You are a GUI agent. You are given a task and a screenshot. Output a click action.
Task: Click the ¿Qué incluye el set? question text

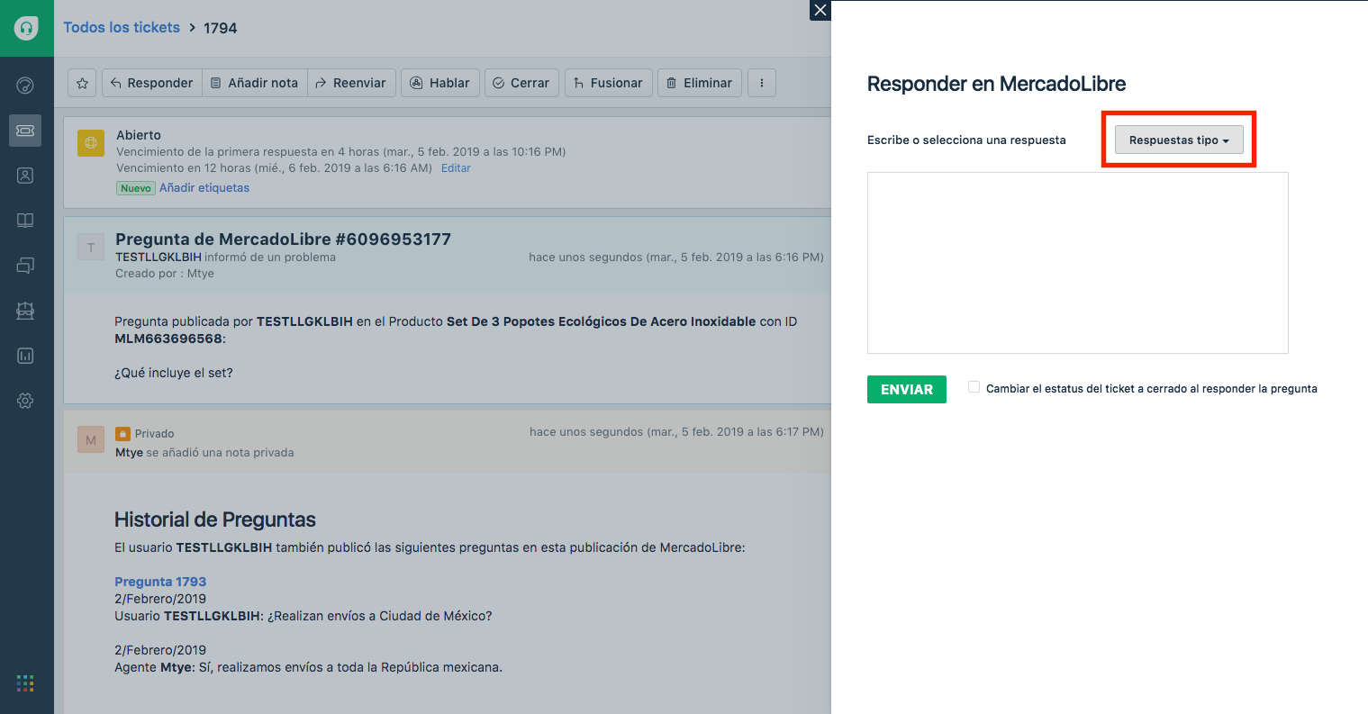click(x=174, y=373)
